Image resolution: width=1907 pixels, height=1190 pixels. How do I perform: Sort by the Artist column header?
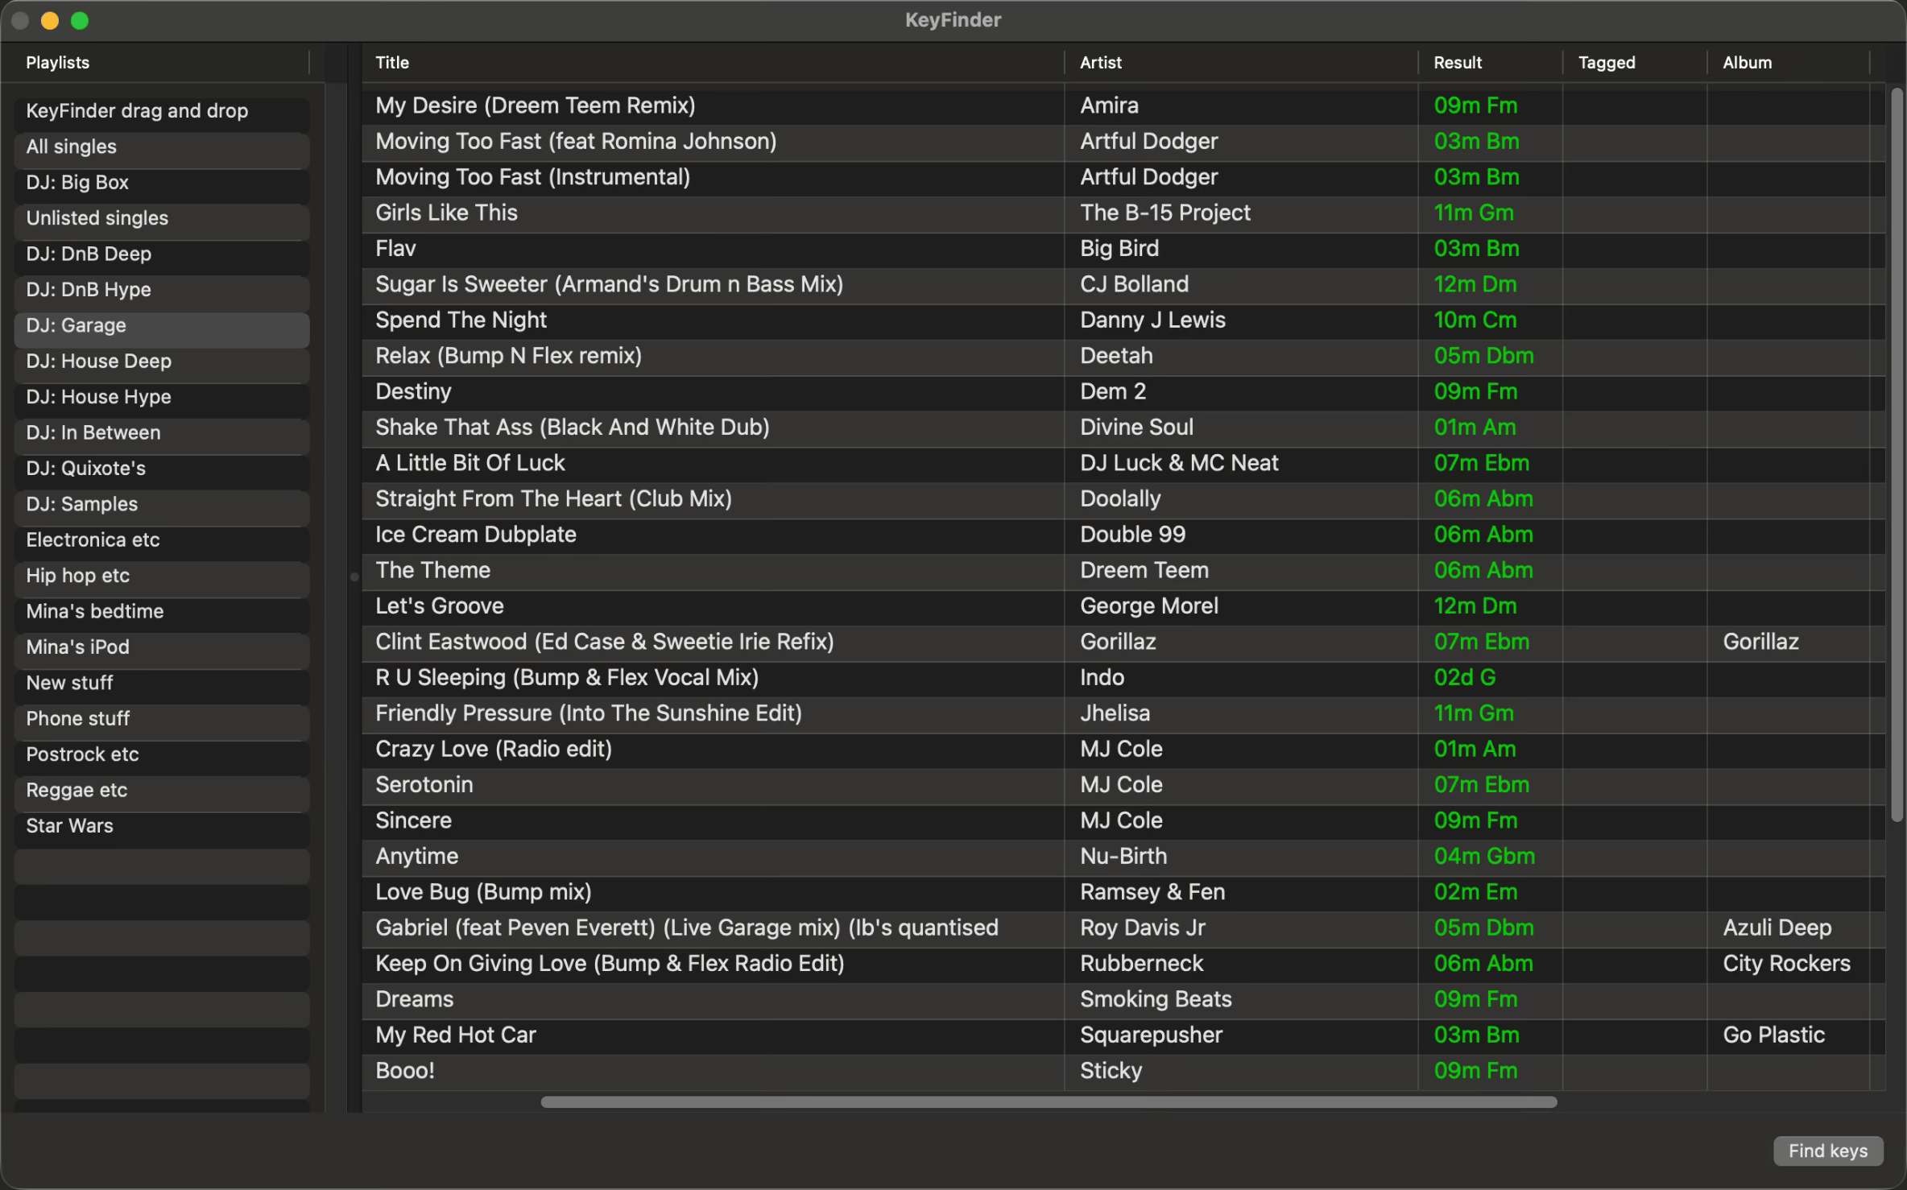point(1100,63)
